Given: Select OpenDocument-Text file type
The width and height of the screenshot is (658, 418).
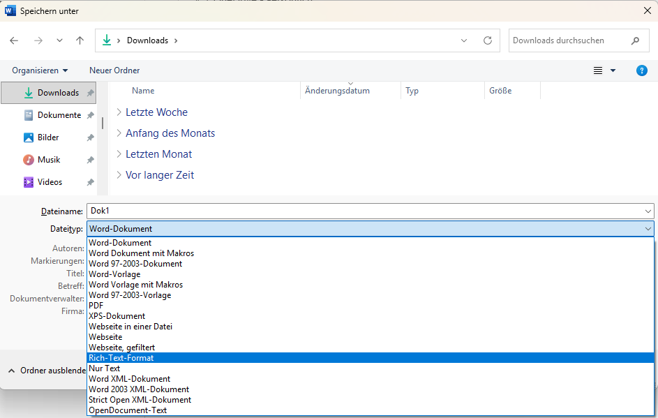Looking at the screenshot, I should (128, 410).
